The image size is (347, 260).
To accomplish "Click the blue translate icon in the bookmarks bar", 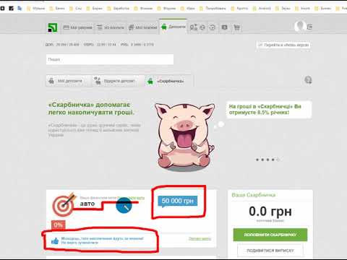I will coord(20,8).
